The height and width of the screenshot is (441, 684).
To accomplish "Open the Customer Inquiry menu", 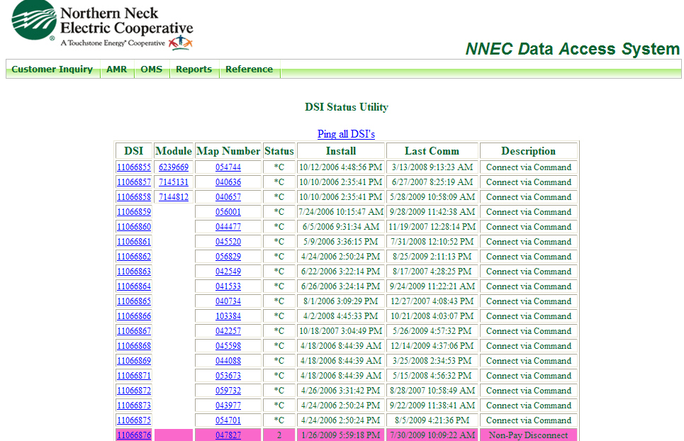I will tap(52, 69).
